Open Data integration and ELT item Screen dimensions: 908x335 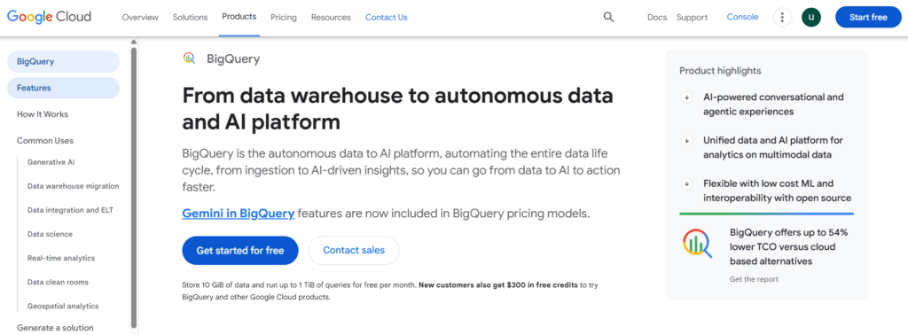pyautogui.click(x=70, y=210)
